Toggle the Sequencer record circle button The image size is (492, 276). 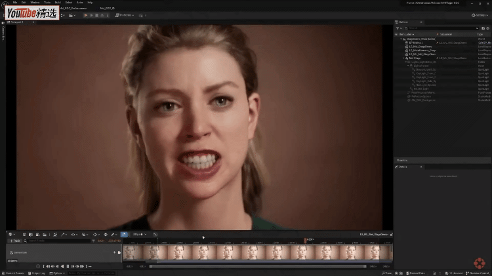tap(38, 266)
